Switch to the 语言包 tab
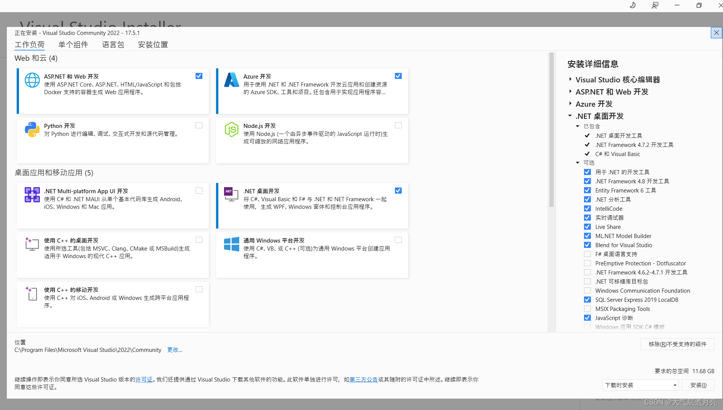This screenshot has height=410, width=723. (x=113, y=44)
